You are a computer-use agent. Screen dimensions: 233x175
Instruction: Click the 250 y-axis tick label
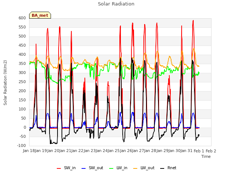point(22,82)
